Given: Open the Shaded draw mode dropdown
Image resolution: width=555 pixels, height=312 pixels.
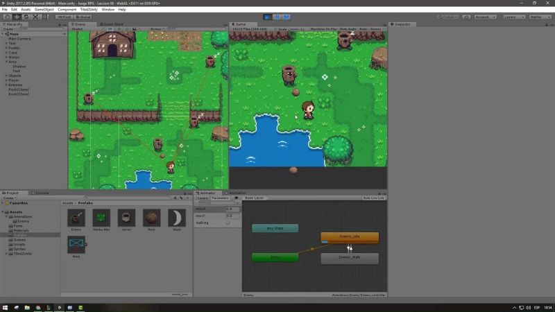Looking at the screenshot, I should coord(87,29).
